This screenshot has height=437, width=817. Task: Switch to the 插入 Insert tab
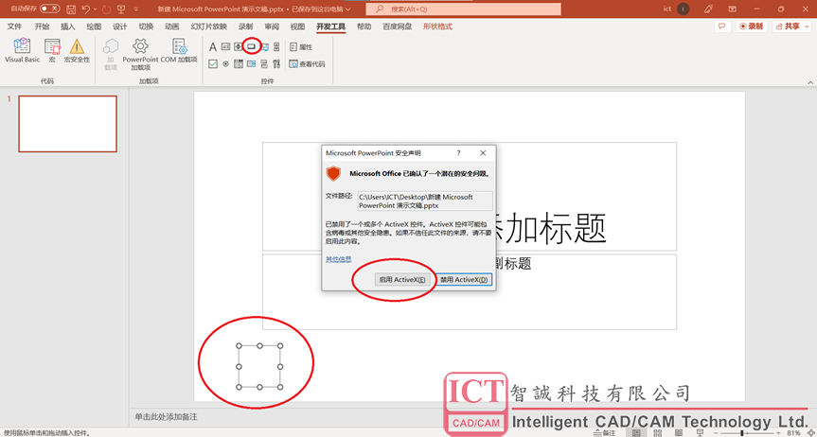click(x=68, y=26)
